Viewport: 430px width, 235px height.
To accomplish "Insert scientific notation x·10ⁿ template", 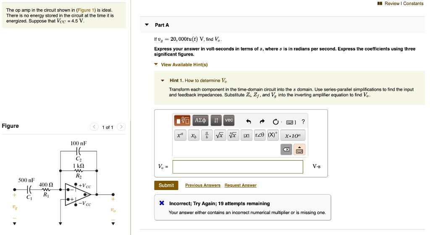I will (x=293, y=135).
